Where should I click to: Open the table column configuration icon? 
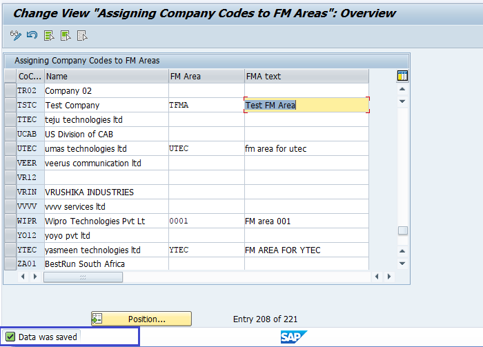click(x=403, y=76)
